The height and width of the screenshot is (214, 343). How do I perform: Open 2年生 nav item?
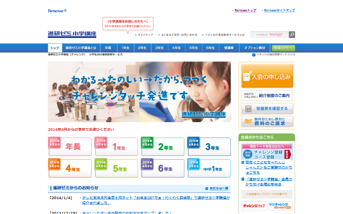click(x=142, y=48)
